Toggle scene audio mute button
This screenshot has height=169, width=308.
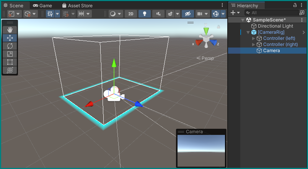tap(158, 14)
